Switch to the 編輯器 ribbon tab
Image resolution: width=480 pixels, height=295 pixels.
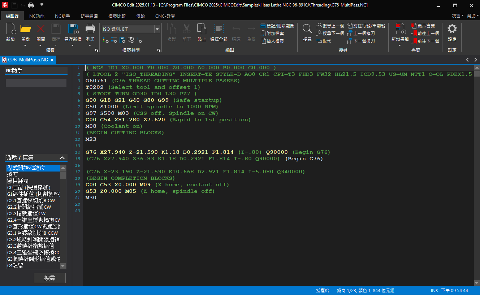pos(12,16)
